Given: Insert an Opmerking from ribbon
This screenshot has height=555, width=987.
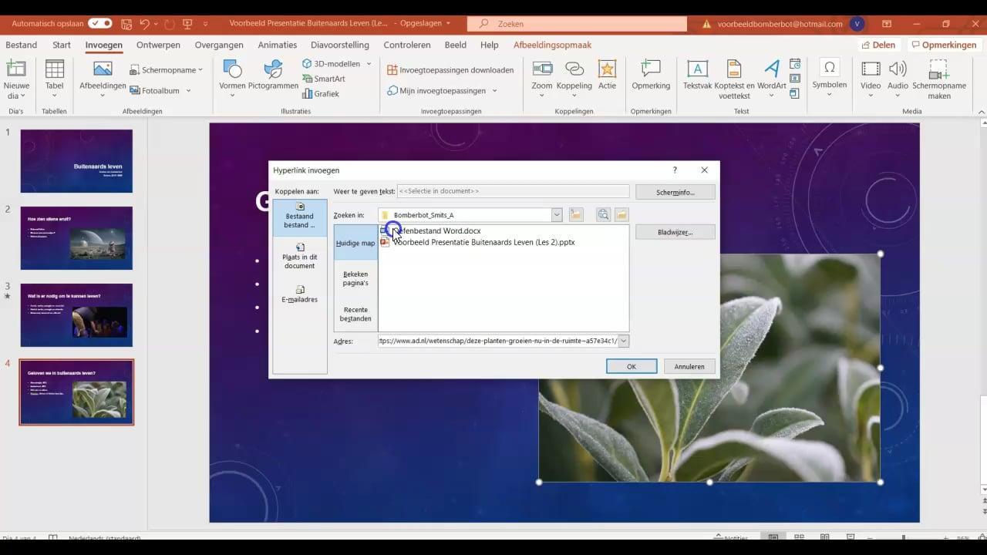Looking at the screenshot, I should (651, 76).
